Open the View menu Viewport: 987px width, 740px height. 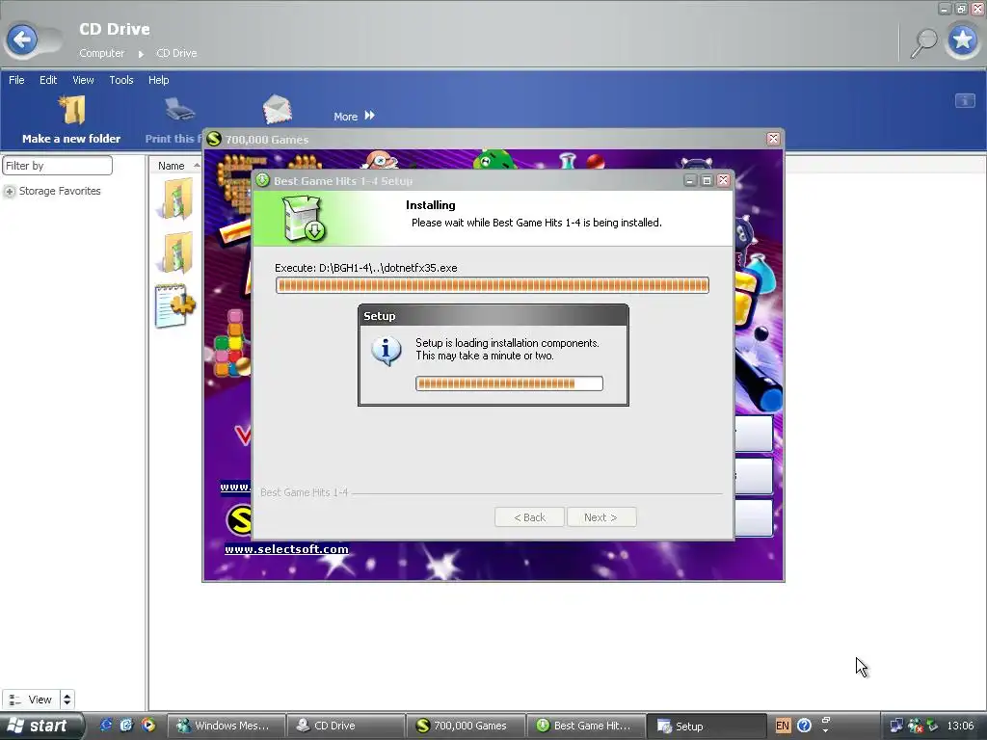pos(83,80)
